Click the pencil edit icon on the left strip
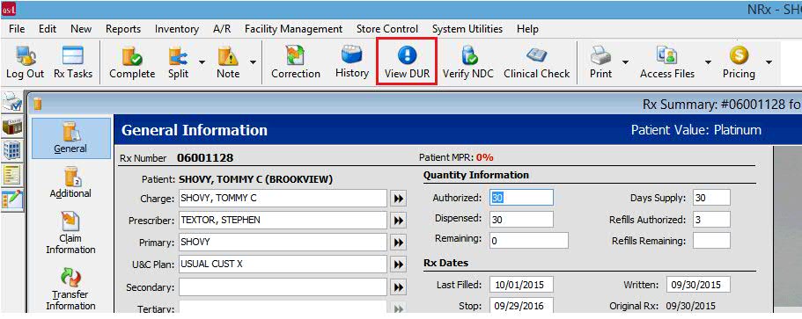The width and height of the screenshot is (802, 319). point(11,199)
